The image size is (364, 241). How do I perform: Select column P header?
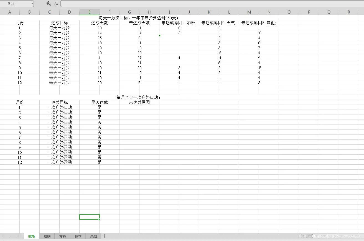click(x=309, y=12)
